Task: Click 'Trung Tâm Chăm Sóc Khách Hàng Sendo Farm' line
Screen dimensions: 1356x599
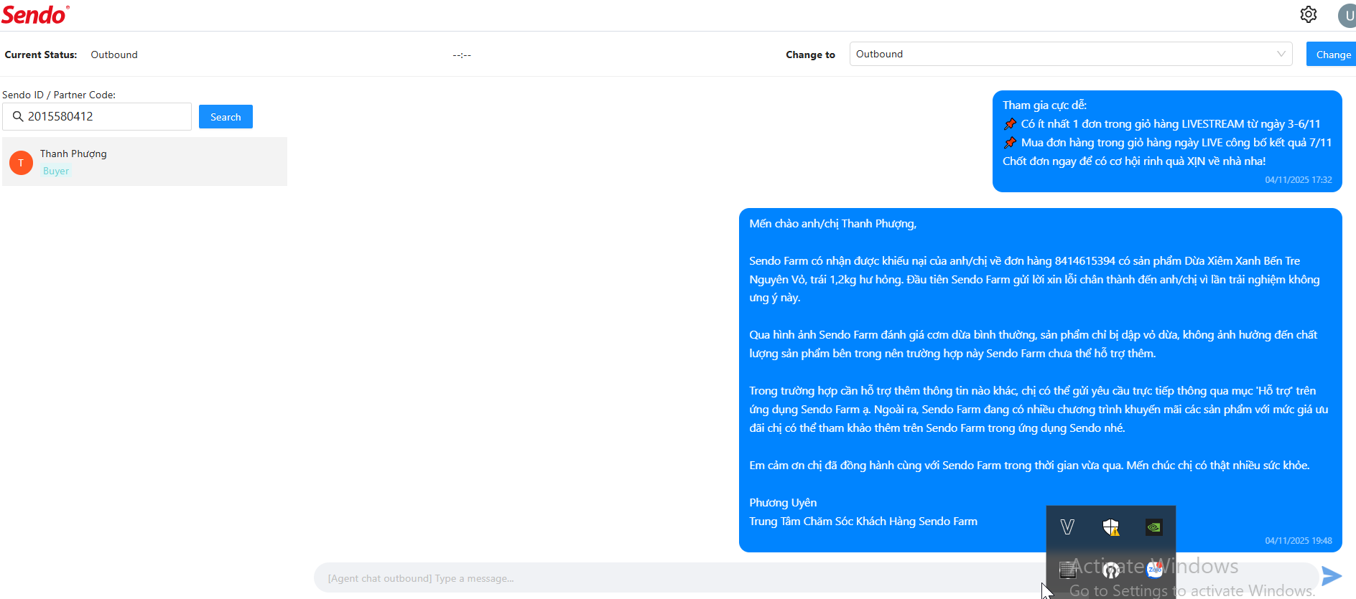Action: tap(863, 522)
